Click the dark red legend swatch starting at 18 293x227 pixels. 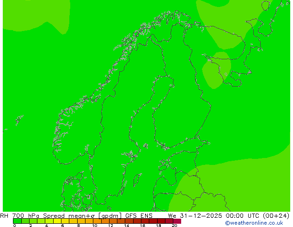click(161, 221)
